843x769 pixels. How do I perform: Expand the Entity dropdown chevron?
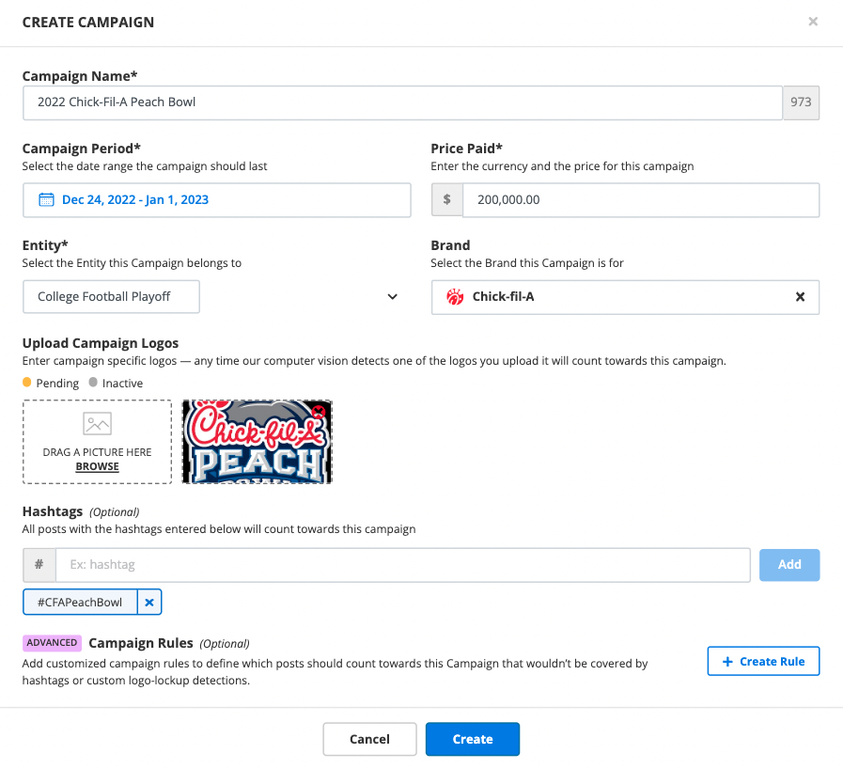[393, 297]
